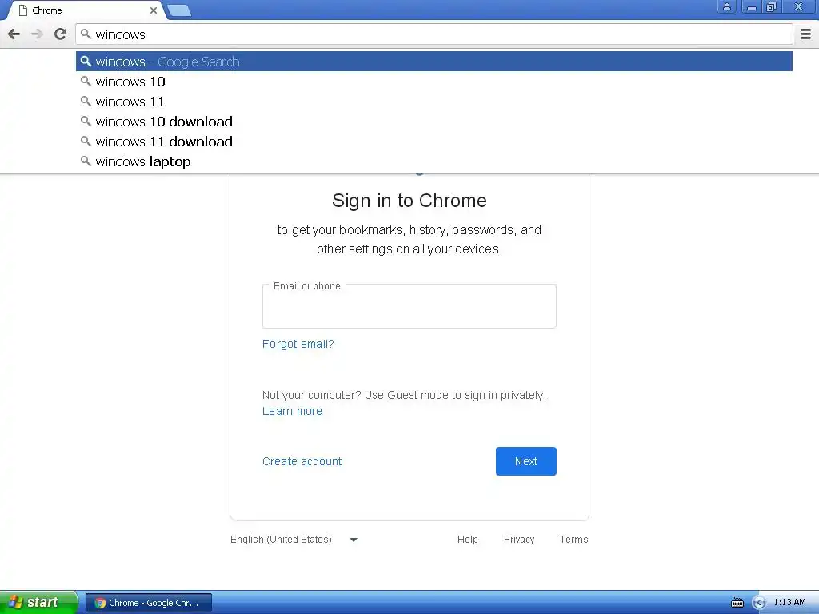Close the Chrome tab
The height and width of the screenshot is (614, 819).
point(154,10)
